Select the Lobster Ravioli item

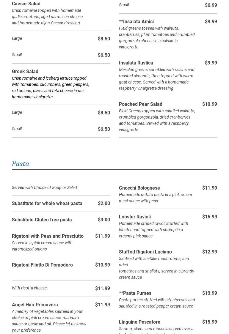click(x=135, y=217)
